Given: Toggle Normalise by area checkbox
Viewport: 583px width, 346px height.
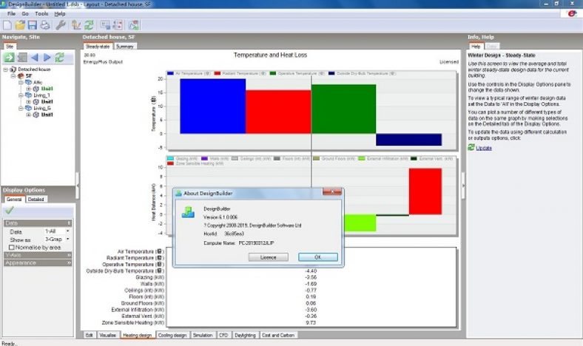Looking at the screenshot, I should 12,247.
